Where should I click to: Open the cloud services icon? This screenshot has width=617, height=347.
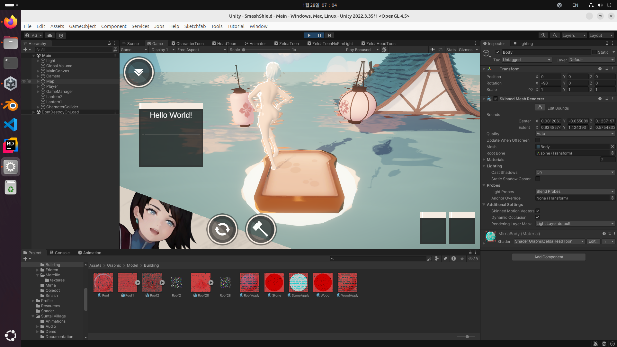pyautogui.click(x=50, y=35)
